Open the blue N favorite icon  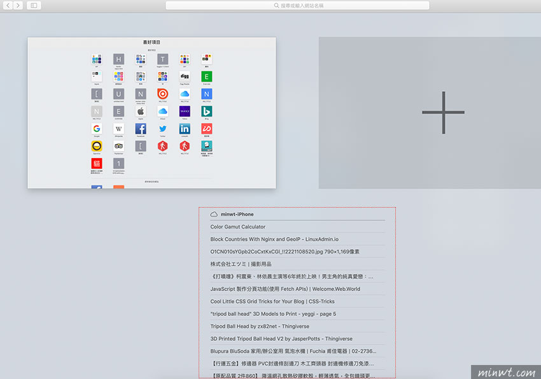pos(207,94)
